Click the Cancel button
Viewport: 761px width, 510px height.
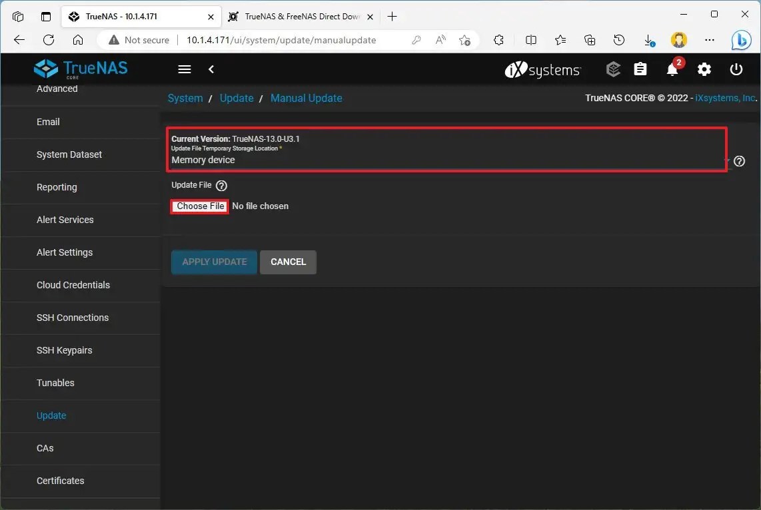point(288,262)
